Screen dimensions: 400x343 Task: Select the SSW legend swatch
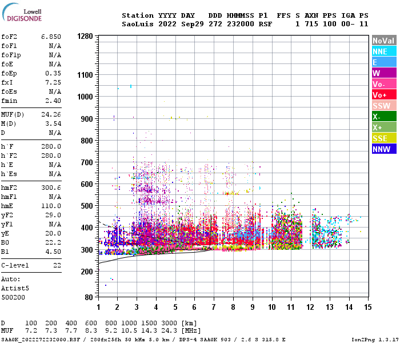point(384,106)
